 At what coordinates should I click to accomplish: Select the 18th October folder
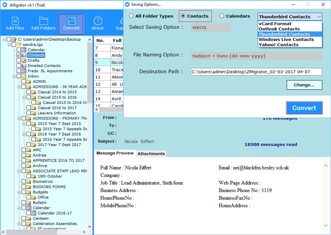point(50,176)
